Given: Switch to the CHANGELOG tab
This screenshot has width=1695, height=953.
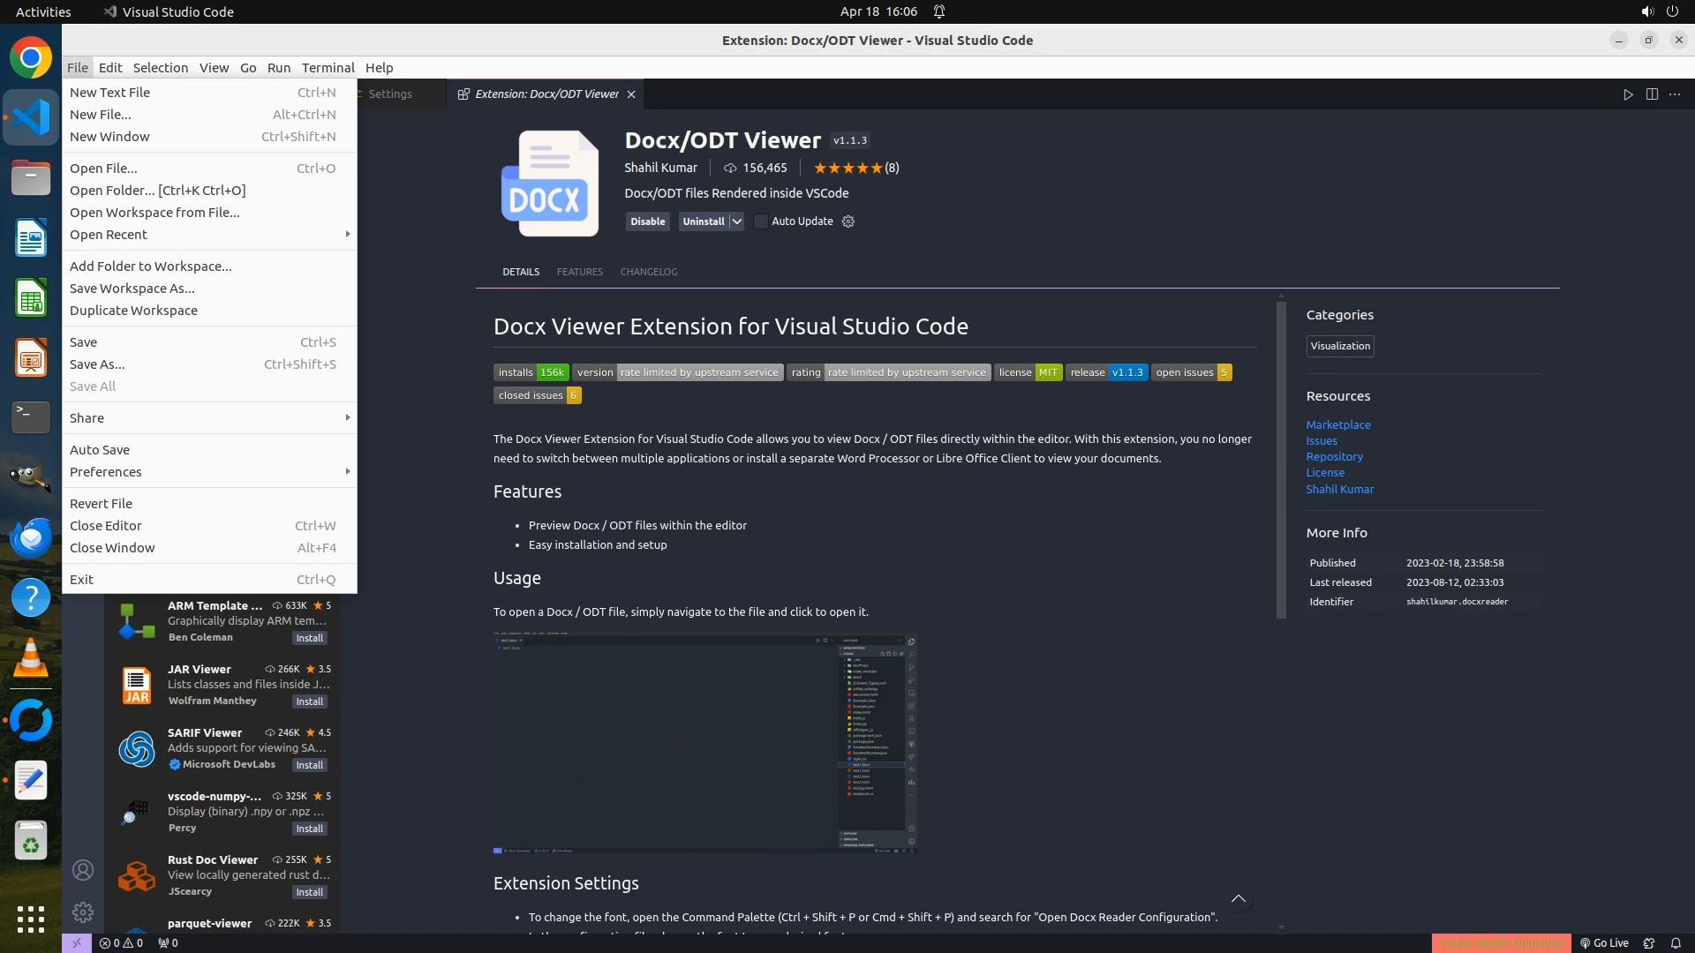Looking at the screenshot, I should tap(648, 272).
